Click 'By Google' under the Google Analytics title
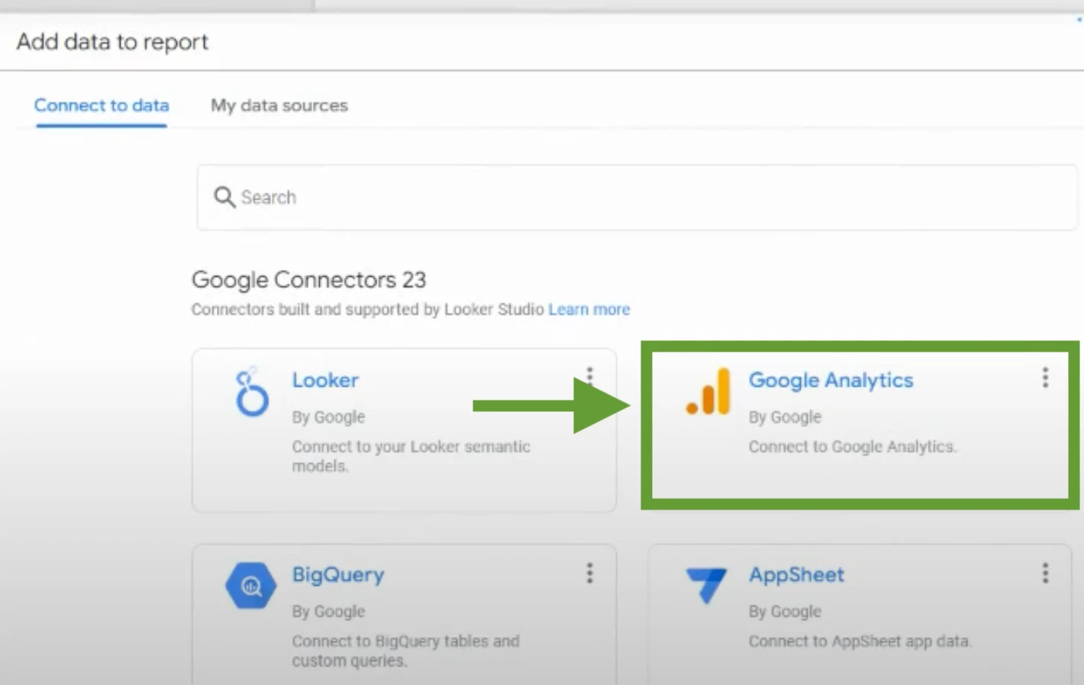Screen dimensions: 1084x685 click(x=785, y=417)
